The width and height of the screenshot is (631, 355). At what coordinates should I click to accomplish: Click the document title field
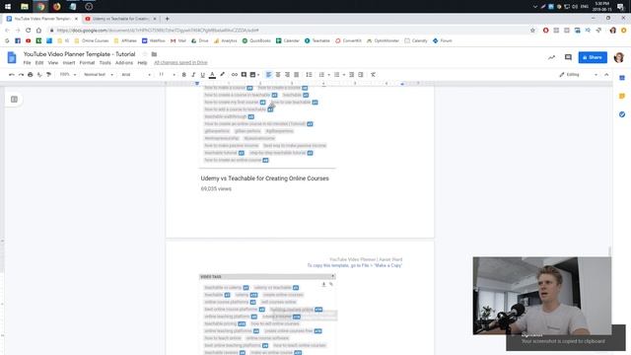(79, 54)
